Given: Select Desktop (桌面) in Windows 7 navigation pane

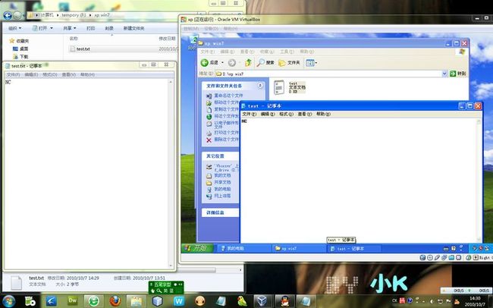Looking at the screenshot, I should pyautogui.click(x=20, y=49).
